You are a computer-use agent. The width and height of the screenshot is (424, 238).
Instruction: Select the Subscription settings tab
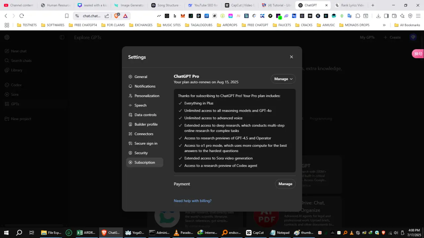(144, 162)
